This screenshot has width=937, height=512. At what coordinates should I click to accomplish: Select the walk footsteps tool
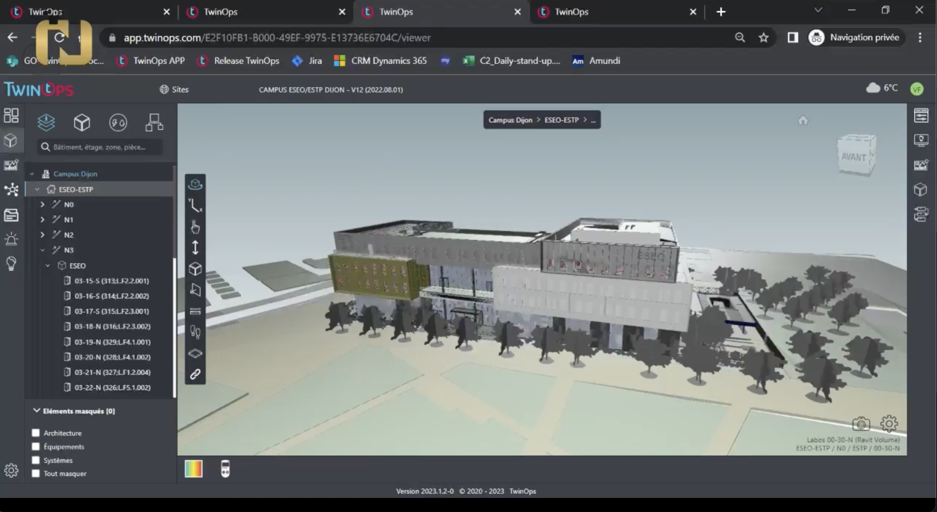[x=195, y=332]
